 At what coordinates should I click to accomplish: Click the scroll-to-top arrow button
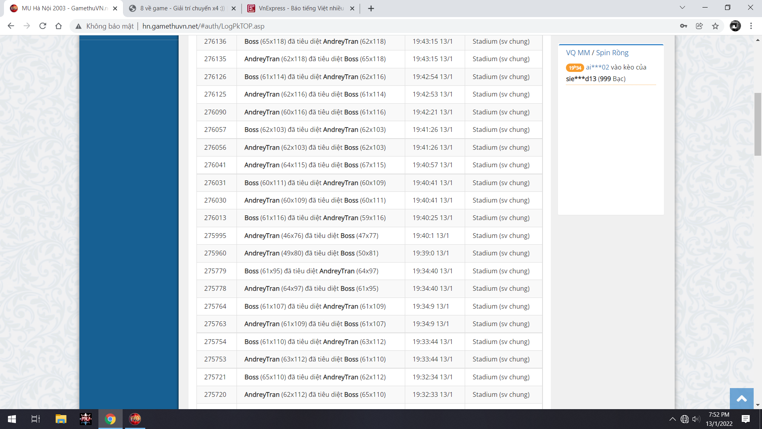(x=741, y=398)
